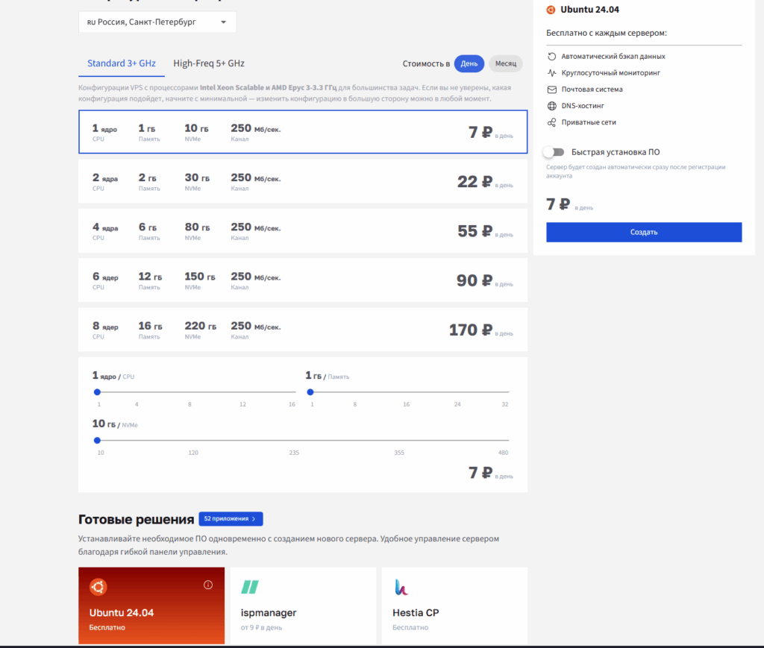Click the ispmanager logo icon
This screenshot has width=764, height=648.
249,588
